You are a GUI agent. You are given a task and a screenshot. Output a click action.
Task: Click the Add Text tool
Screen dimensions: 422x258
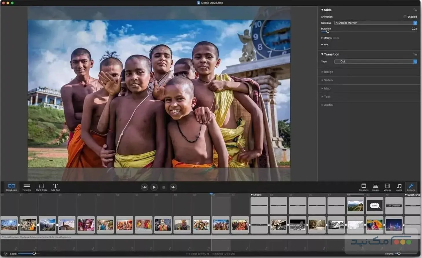point(55,187)
